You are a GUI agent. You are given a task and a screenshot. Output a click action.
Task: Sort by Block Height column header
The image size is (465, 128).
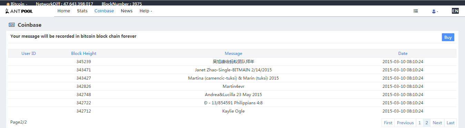point(84,54)
